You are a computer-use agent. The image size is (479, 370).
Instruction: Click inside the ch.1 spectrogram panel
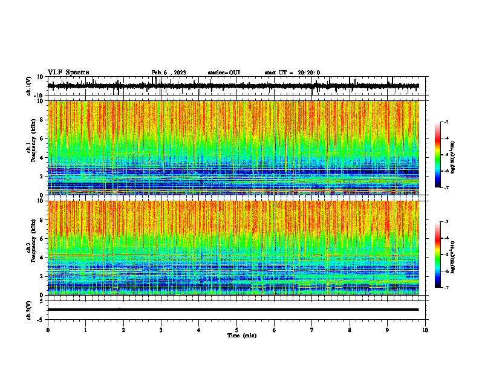(233, 148)
